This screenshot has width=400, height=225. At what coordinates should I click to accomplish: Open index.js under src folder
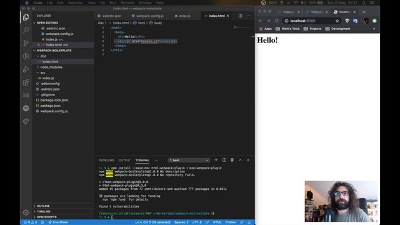[x=48, y=78]
